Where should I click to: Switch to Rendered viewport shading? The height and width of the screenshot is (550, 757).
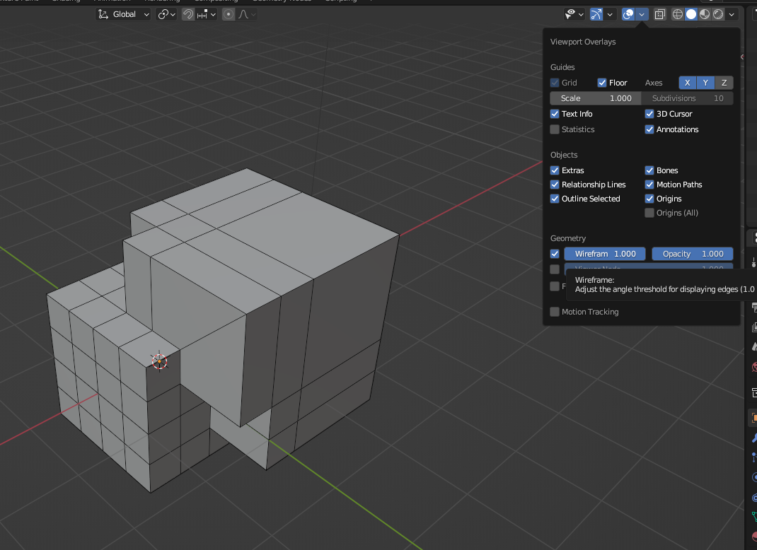(718, 14)
